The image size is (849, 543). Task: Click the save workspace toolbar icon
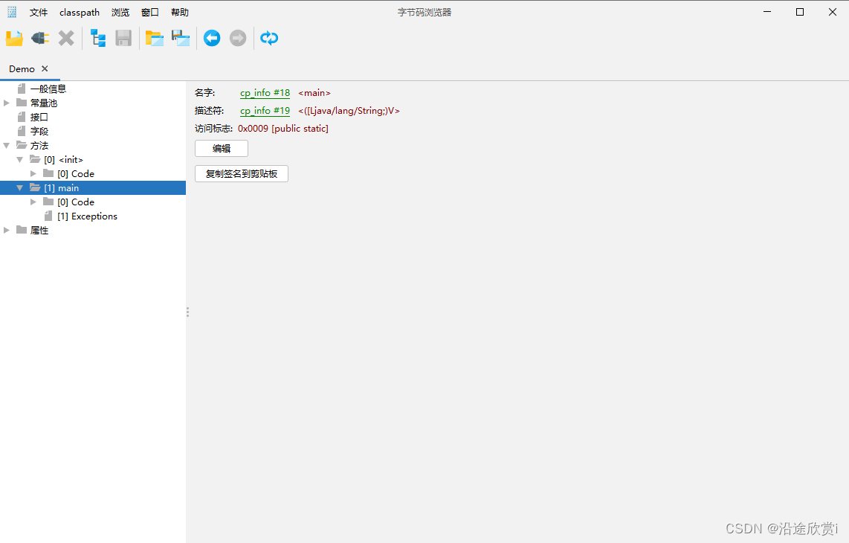click(181, 38)
